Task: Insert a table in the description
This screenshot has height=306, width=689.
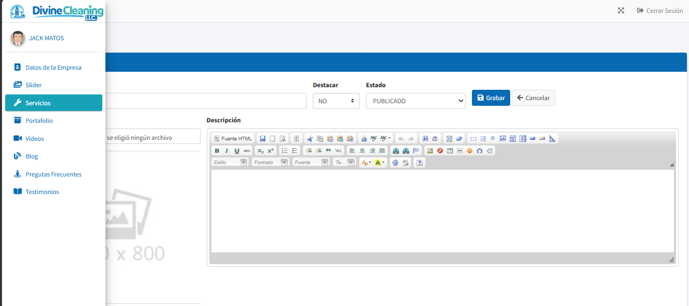Action: point(450,151)
